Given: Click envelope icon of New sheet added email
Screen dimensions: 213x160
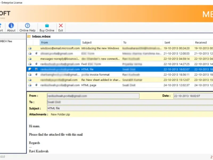Looking at the screenshot, I should point(30,80).
